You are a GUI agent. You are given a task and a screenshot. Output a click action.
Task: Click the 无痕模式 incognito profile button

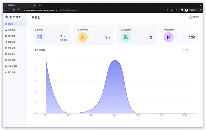pyautogui.click(x=191, y=10)
